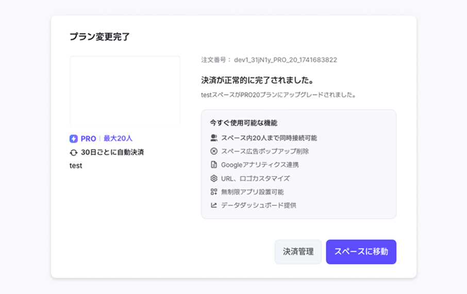Click the unlimited app installation grid icon
This screenshot has height=294, width=467.
(214, 192)
